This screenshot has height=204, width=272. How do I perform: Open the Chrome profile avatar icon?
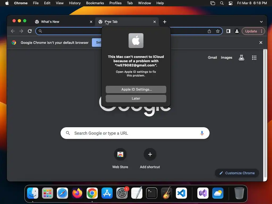pos(237,31)
